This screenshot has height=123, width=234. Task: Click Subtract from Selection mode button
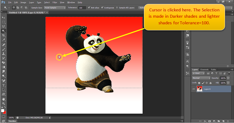(22, 8)
